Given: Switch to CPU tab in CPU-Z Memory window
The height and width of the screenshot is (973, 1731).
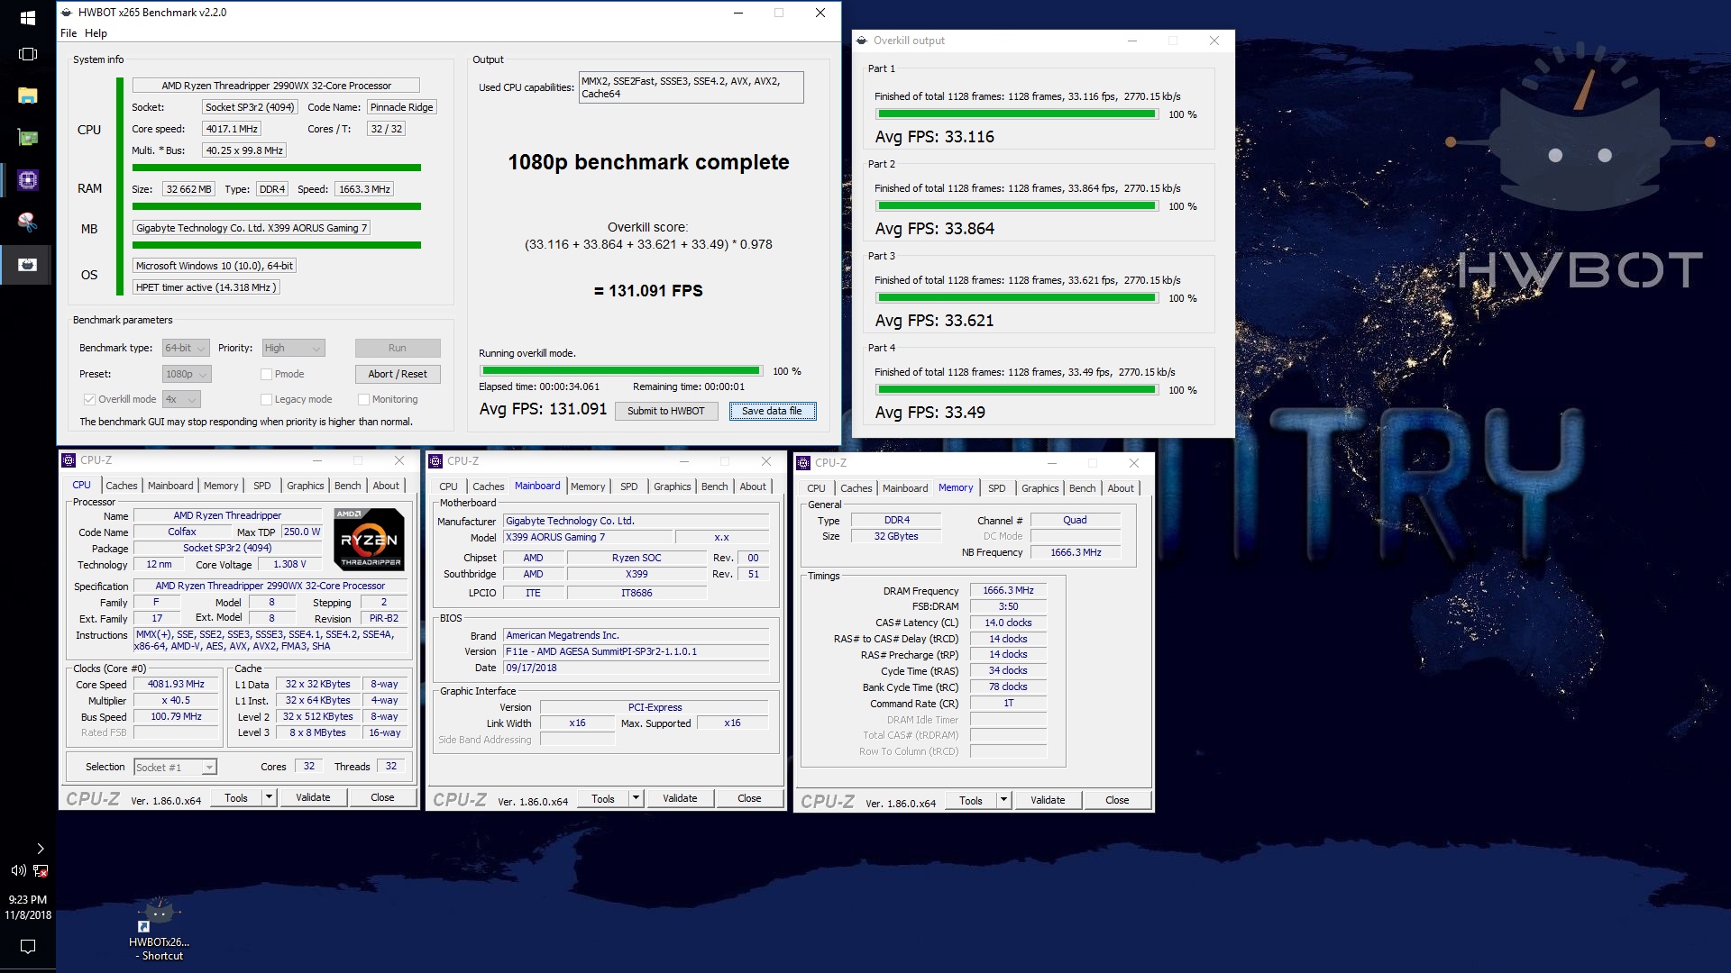Looking at the screenshot, I should pos(816,488).
